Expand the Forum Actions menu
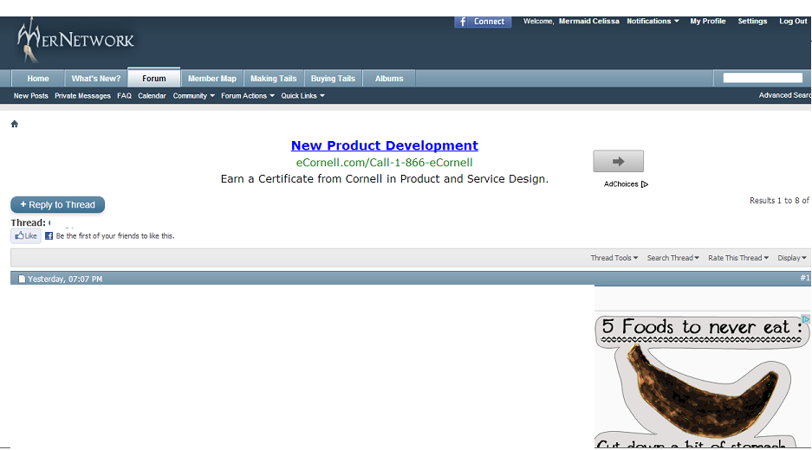The width and height of the screenshot is (812, 450). 247,96
